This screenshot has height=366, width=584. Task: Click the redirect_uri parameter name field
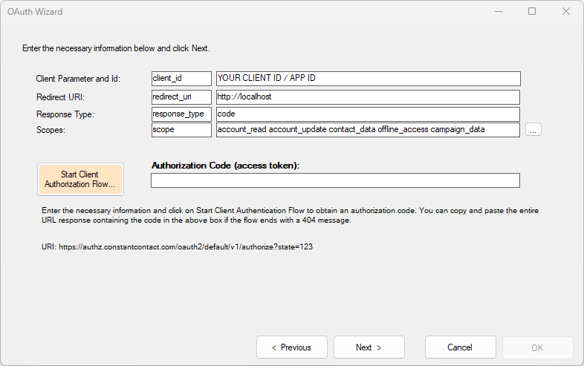click(181, 97)
